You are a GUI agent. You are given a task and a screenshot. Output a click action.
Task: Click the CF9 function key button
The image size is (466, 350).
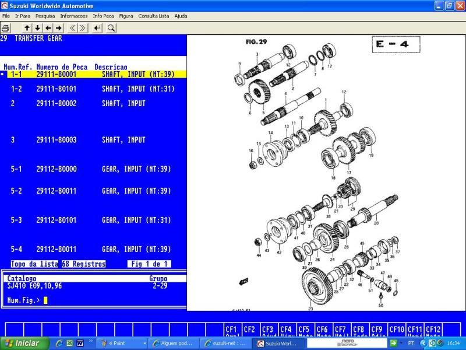point(377,330)
